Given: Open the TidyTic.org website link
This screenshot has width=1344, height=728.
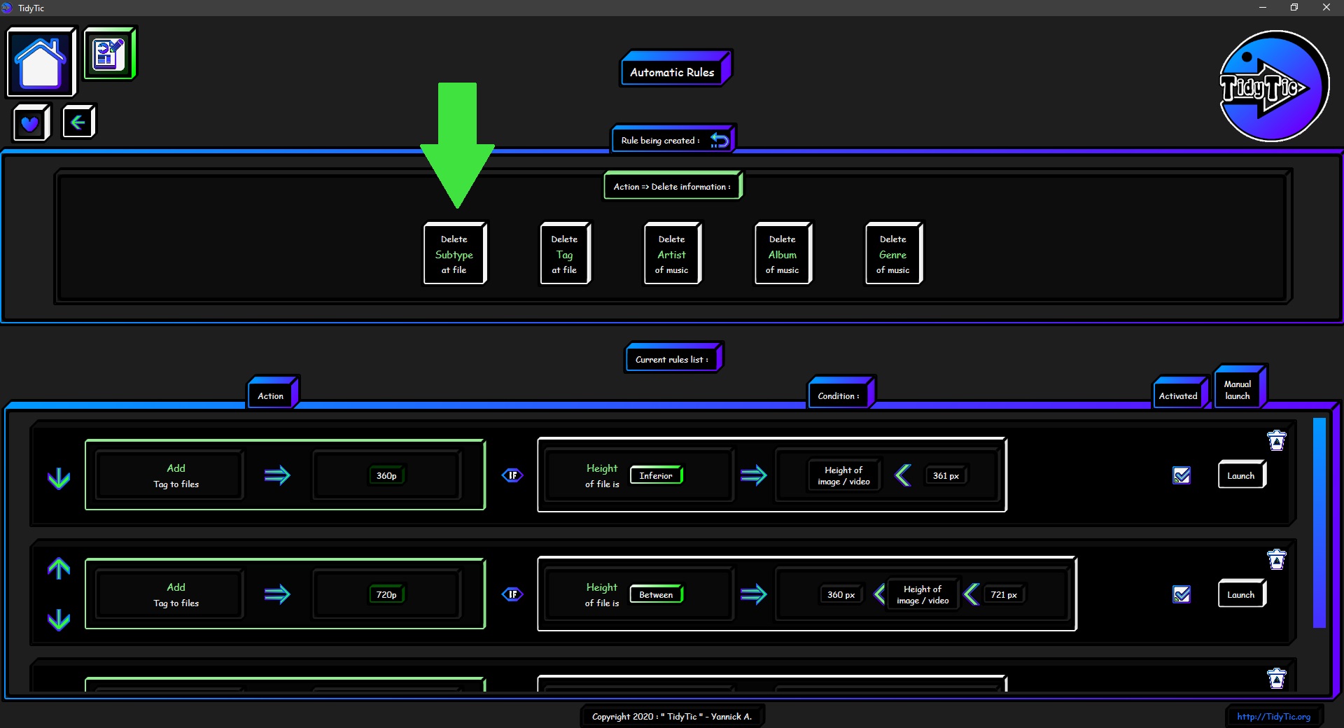Looking at the screenshot, I should click(x=1273, y=716).
